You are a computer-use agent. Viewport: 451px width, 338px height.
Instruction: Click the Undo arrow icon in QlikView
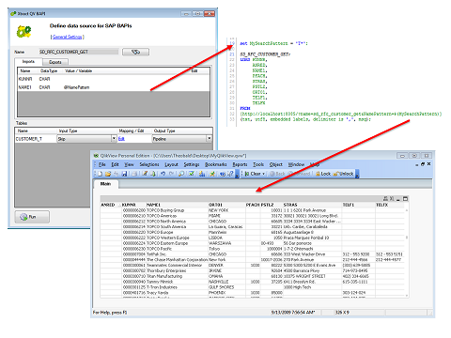click(163, 174)
